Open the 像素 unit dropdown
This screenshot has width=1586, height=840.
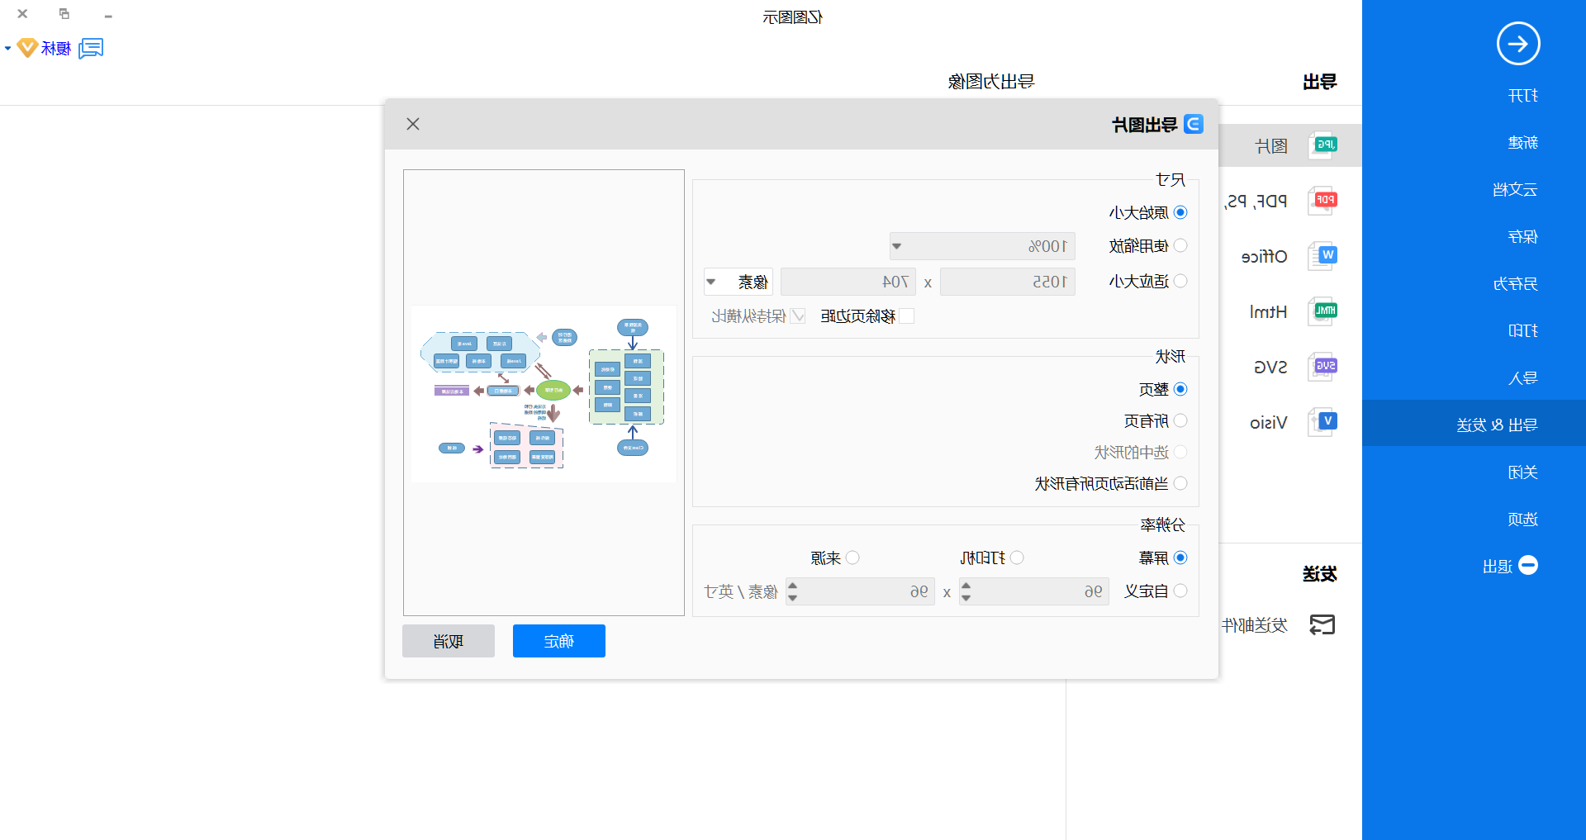click(738, 282)
